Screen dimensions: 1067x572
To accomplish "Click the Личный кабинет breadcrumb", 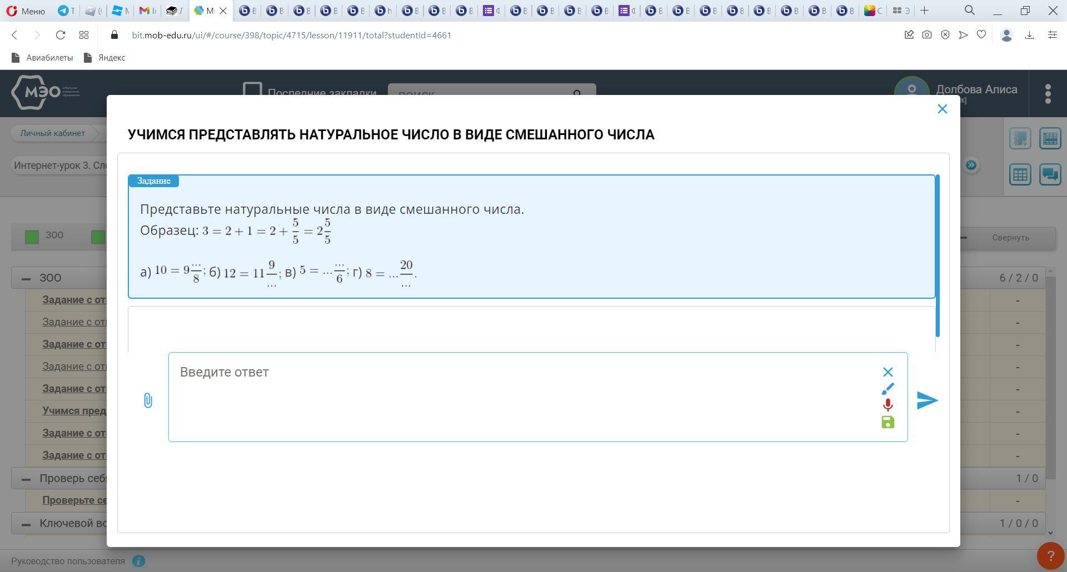I will pyautogui.click(x=53, y=133).
